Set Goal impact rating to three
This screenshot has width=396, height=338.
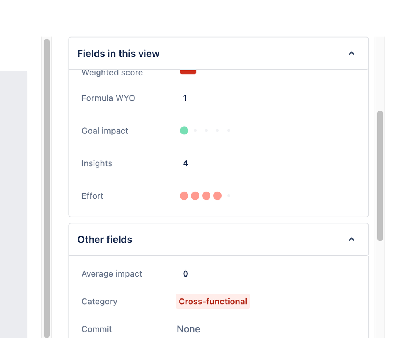click(x=207, y=131)
